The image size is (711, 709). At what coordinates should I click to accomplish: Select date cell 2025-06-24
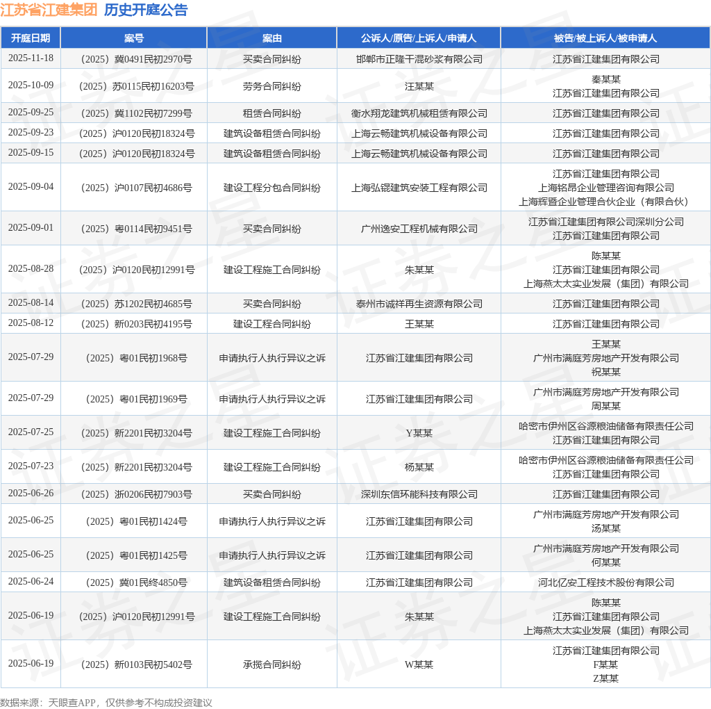(x=31, y=582)
